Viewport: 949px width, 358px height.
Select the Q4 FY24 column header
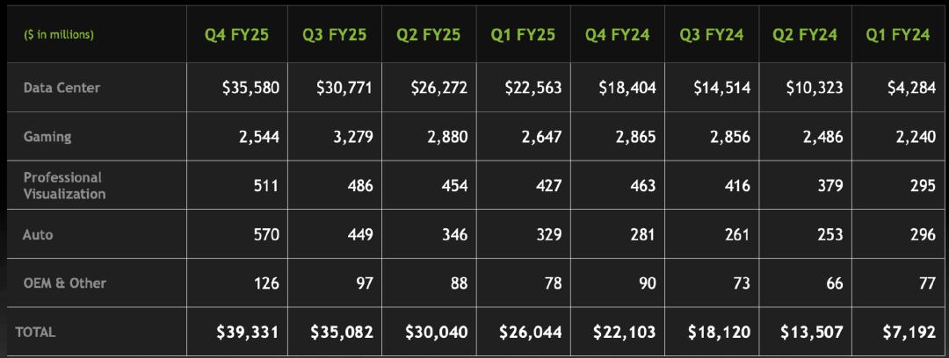coord(617,35)
